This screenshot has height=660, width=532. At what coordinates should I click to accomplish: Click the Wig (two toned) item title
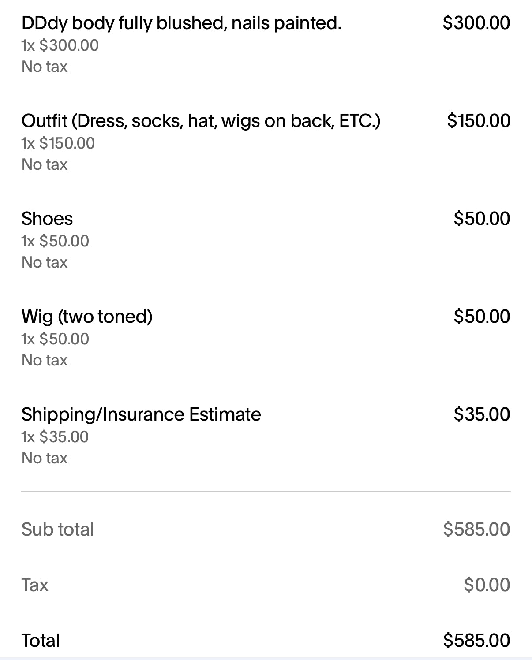87,317
